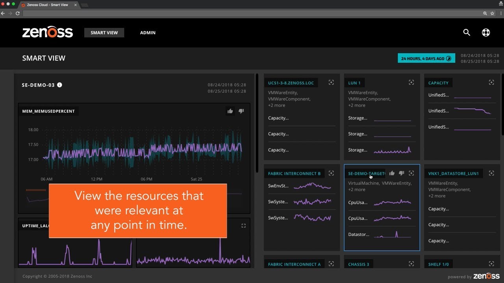Viewport: 504px width, 283px height.
Task: Open the 24 HOURS, 4 DAYS AGO time selector
Action: (x=426, y=59)
